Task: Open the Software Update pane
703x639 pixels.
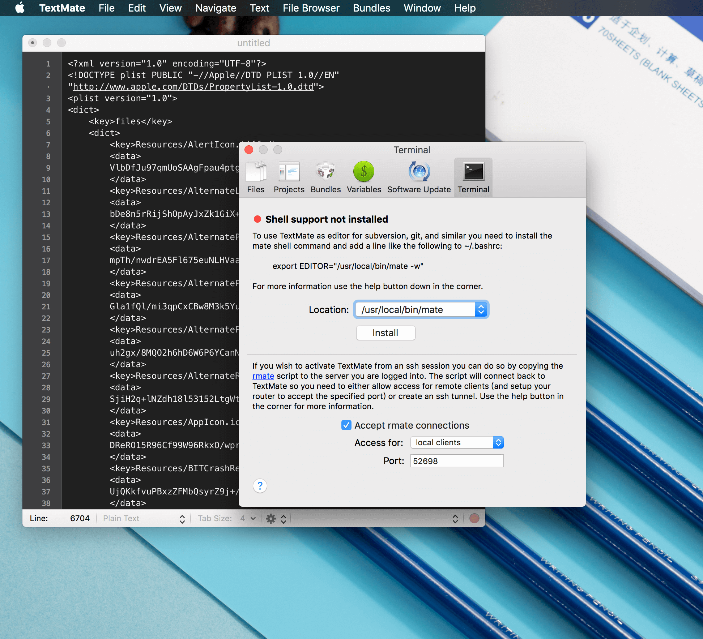Action: click(x=418, y=177)
